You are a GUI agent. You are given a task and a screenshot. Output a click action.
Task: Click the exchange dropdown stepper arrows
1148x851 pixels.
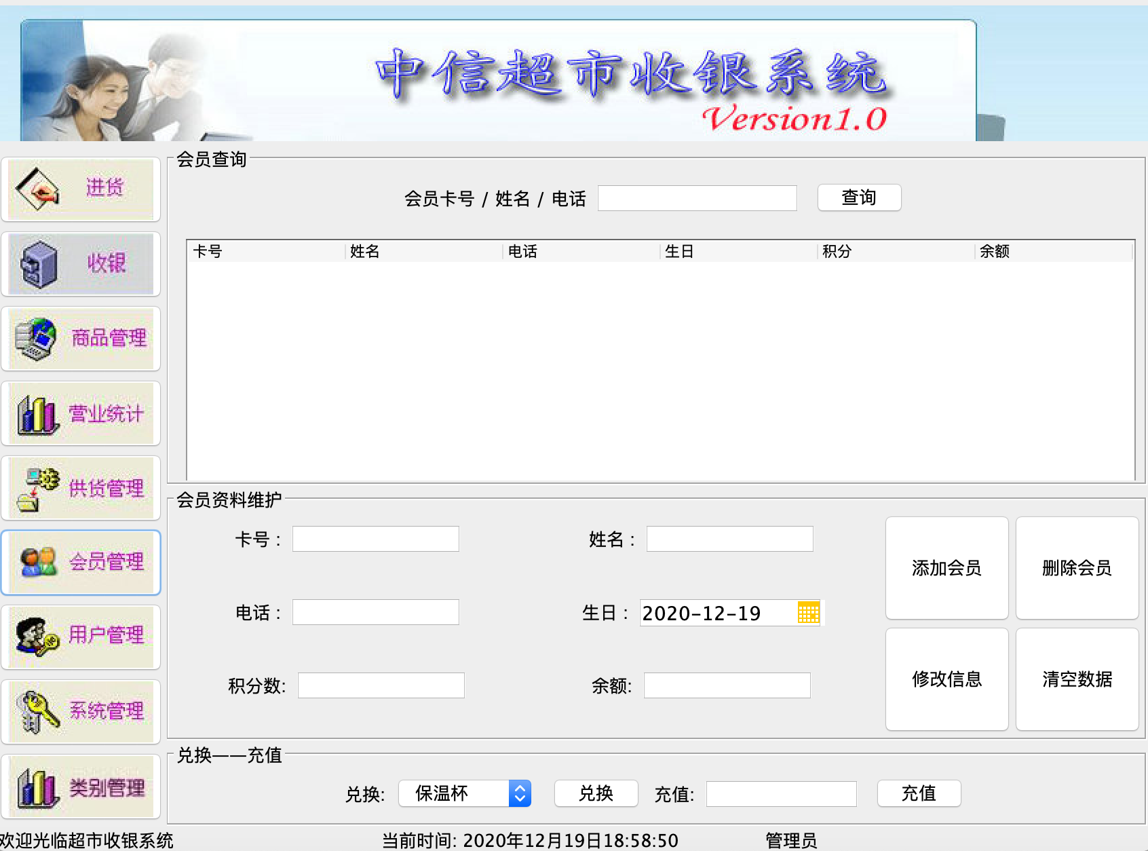pyautogui.click(x=520, y=793)
